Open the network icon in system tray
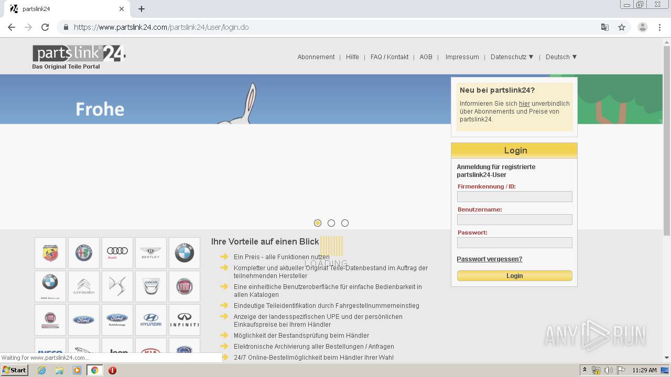671x377 pixels. click(x=597, y=370)
